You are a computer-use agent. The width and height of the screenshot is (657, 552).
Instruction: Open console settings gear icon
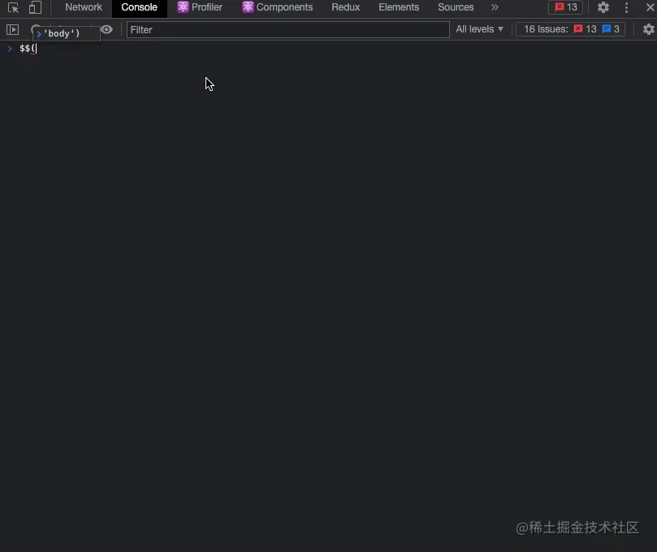click(648, 29)
